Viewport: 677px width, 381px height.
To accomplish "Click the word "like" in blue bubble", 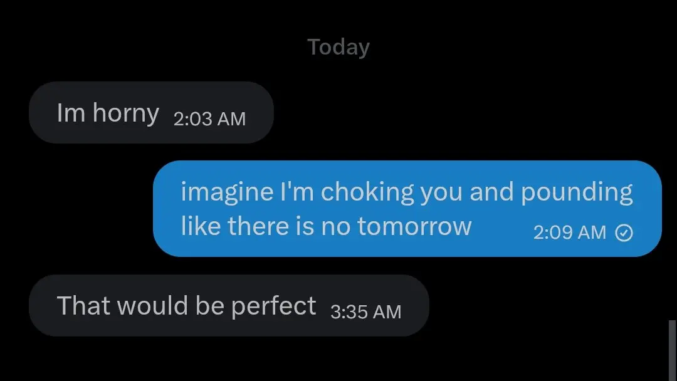I will tap(201, 226).
